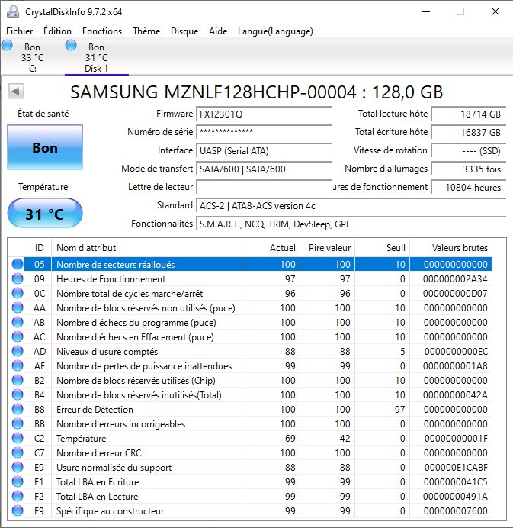The image size is (513, 528).
Task: Open the Disque menu
Action: [184, 31]
